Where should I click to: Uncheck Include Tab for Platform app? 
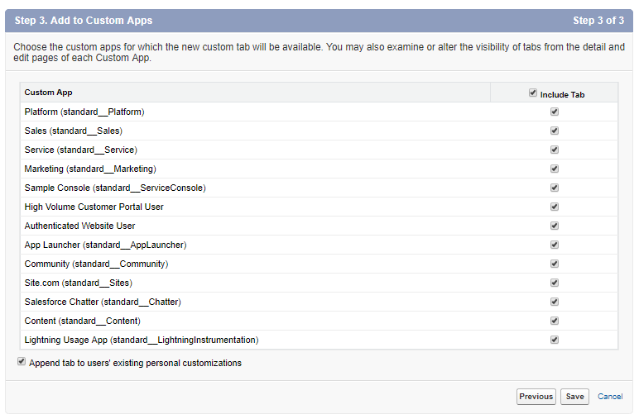tap(555, 112)
